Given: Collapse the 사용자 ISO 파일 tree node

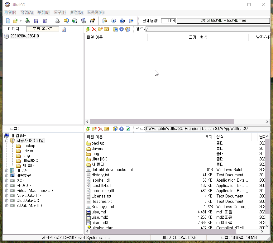Looking at the screenshot, I should pos(7,141).
